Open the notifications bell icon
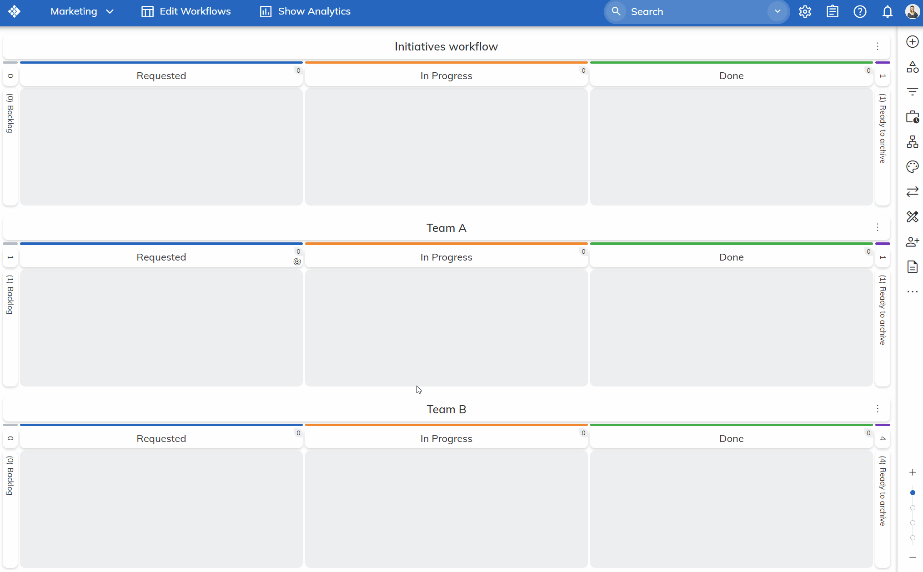 tap(887, 12)
